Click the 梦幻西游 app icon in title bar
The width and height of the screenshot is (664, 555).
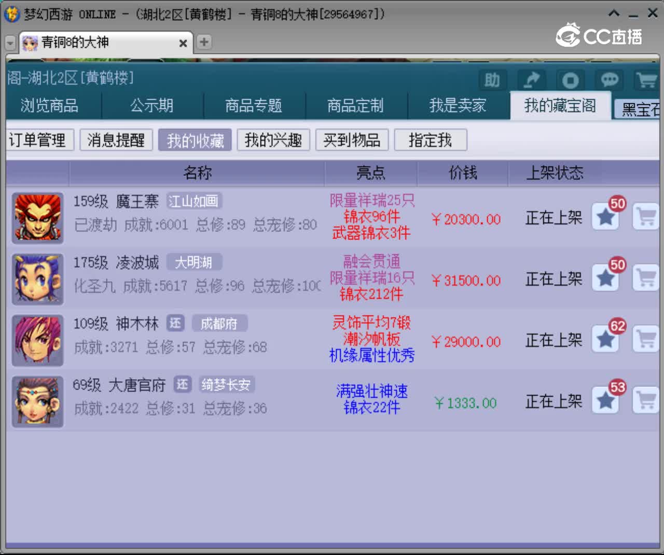coord(11,14)
